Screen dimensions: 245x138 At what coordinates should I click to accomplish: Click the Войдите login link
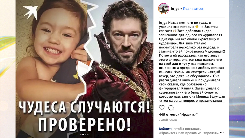click(x=166, y=129)
